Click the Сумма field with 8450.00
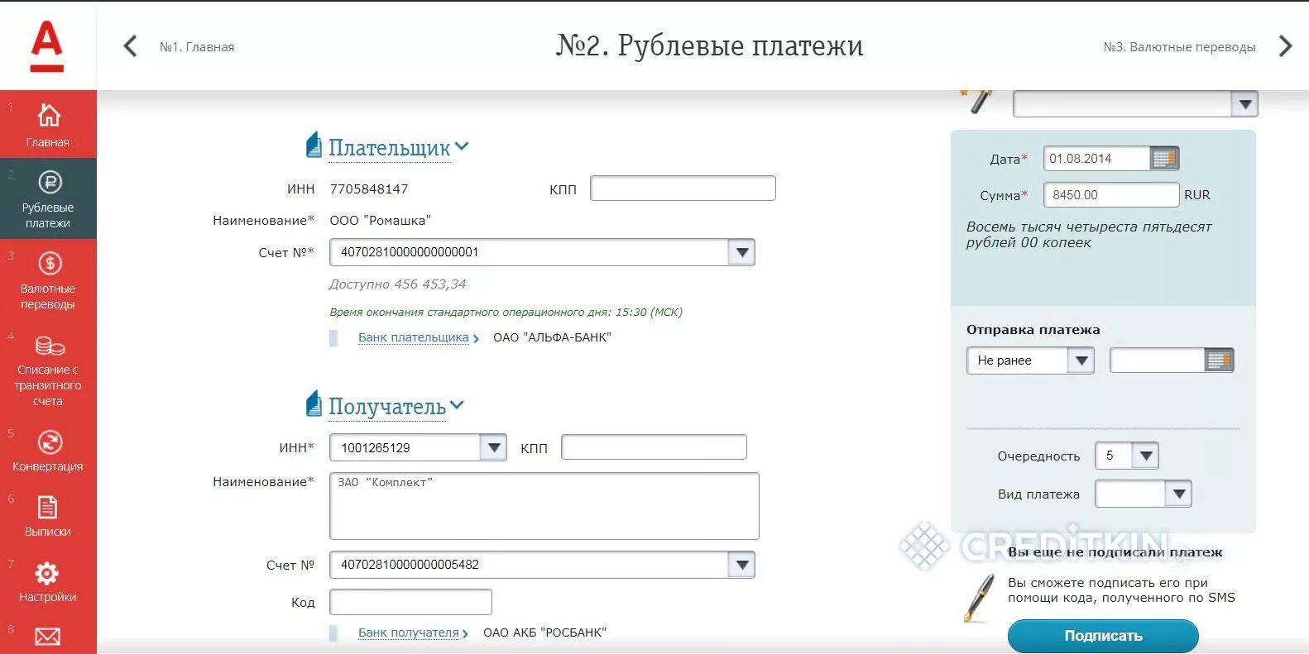This screenshot has height=654, width=1309. click(x=1110, y=195)
